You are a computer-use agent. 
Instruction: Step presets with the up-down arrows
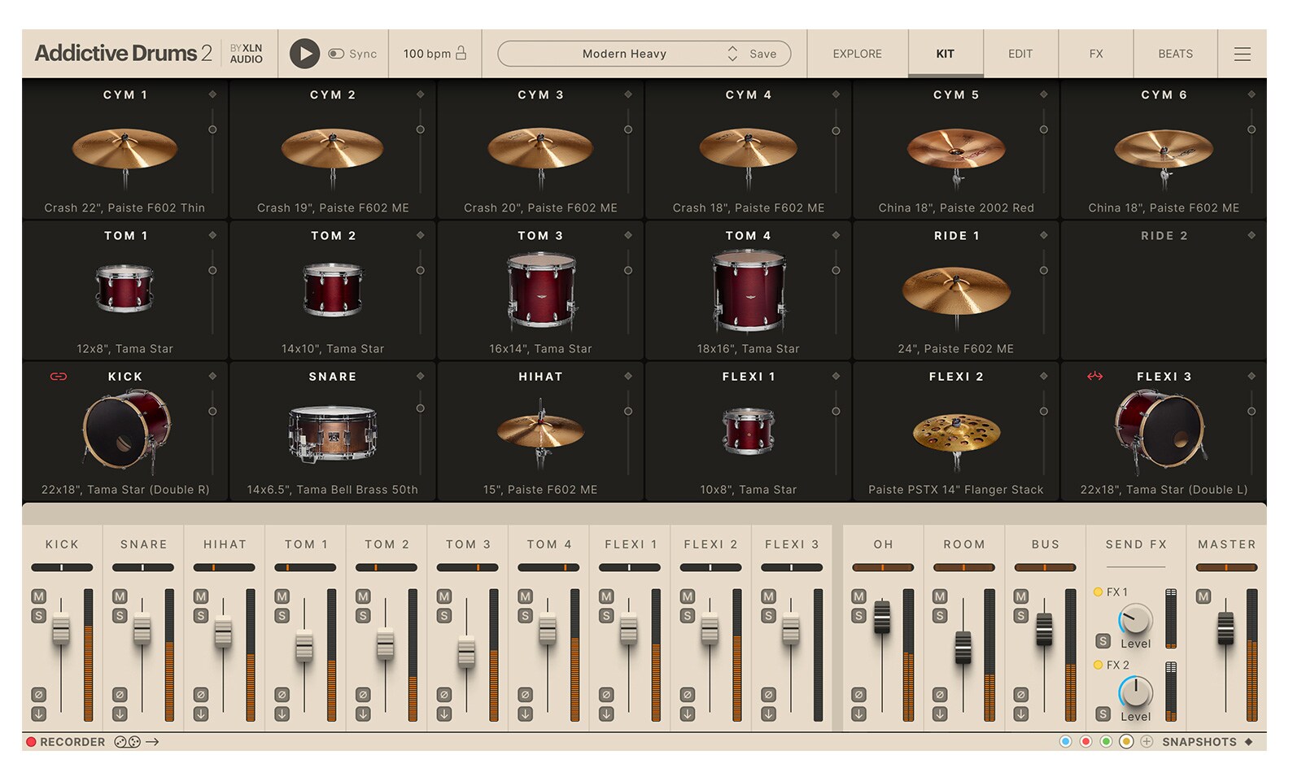(732, 54)
